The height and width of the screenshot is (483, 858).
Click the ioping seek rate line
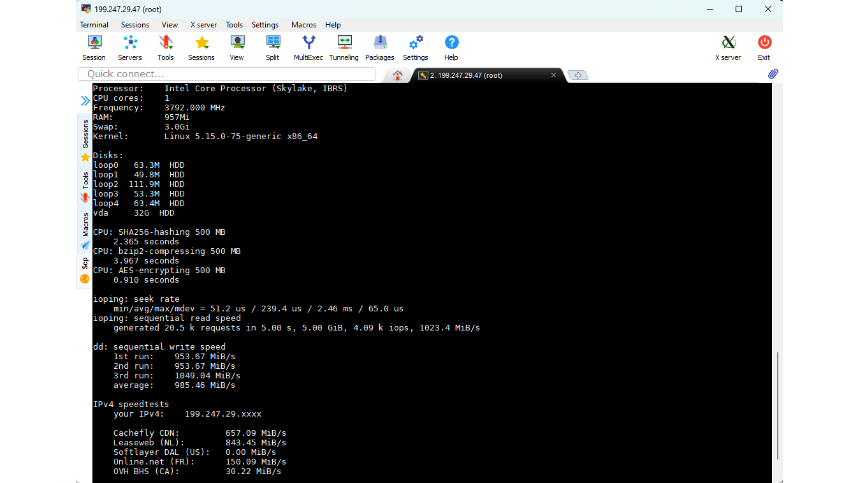coord(136,299)
